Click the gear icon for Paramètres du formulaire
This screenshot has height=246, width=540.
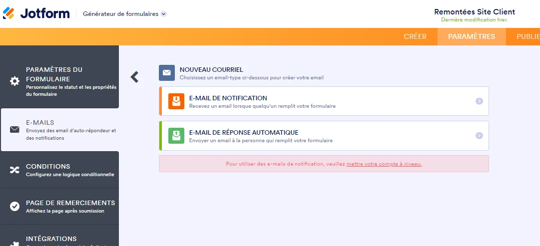pyautogui.click(x=14, y=81)
